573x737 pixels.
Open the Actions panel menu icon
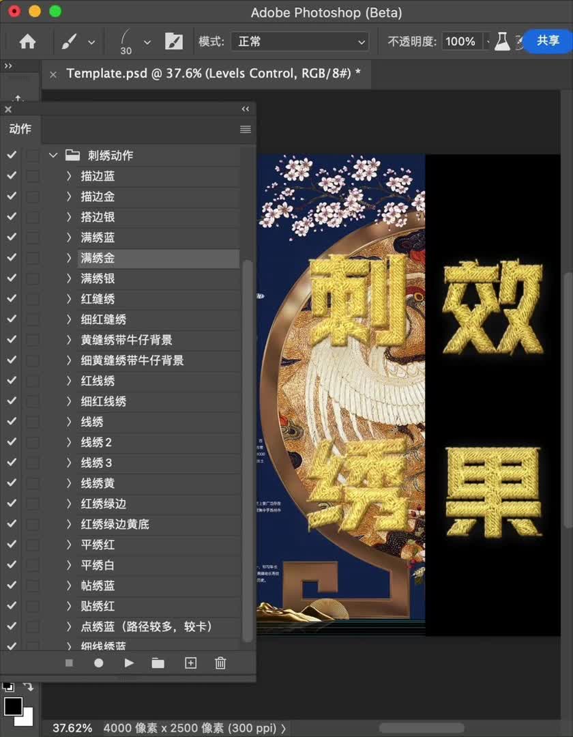(x=245, y=129)
